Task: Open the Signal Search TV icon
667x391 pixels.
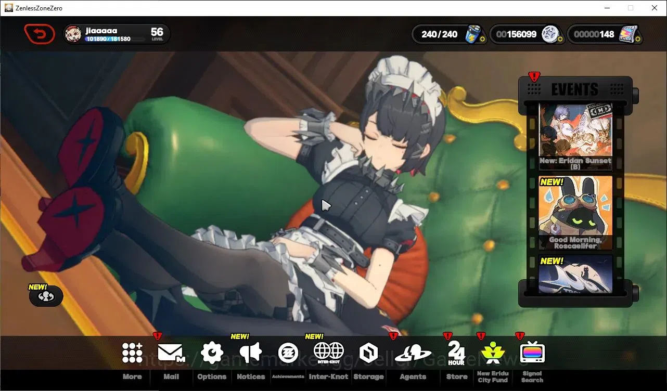Action: pos(532,353)
